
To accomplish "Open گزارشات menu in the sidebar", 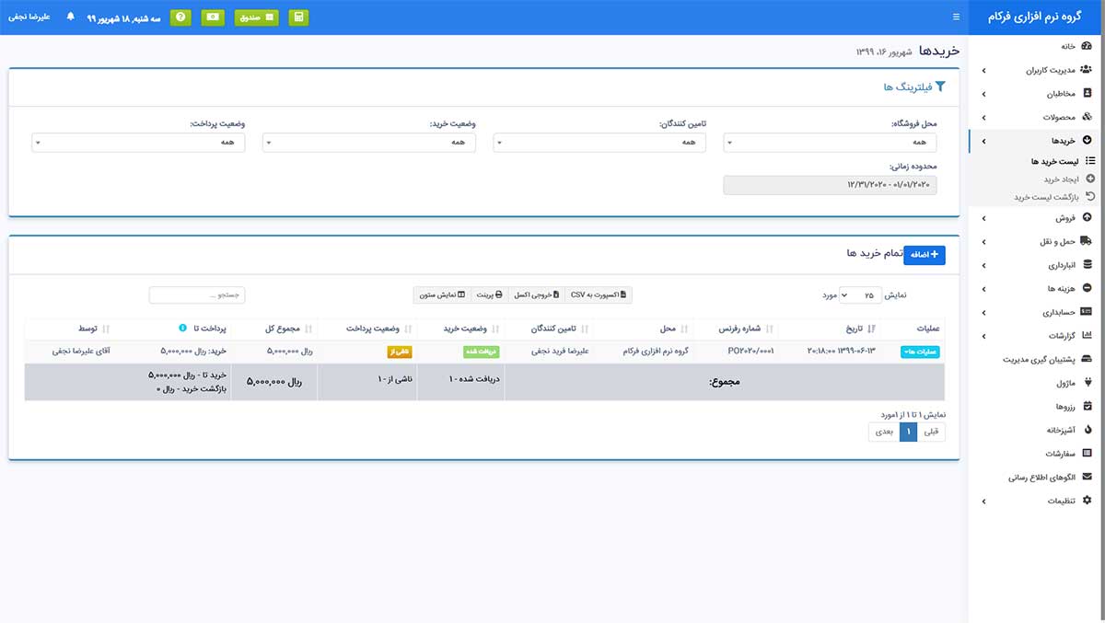I will click(1058, 335).
